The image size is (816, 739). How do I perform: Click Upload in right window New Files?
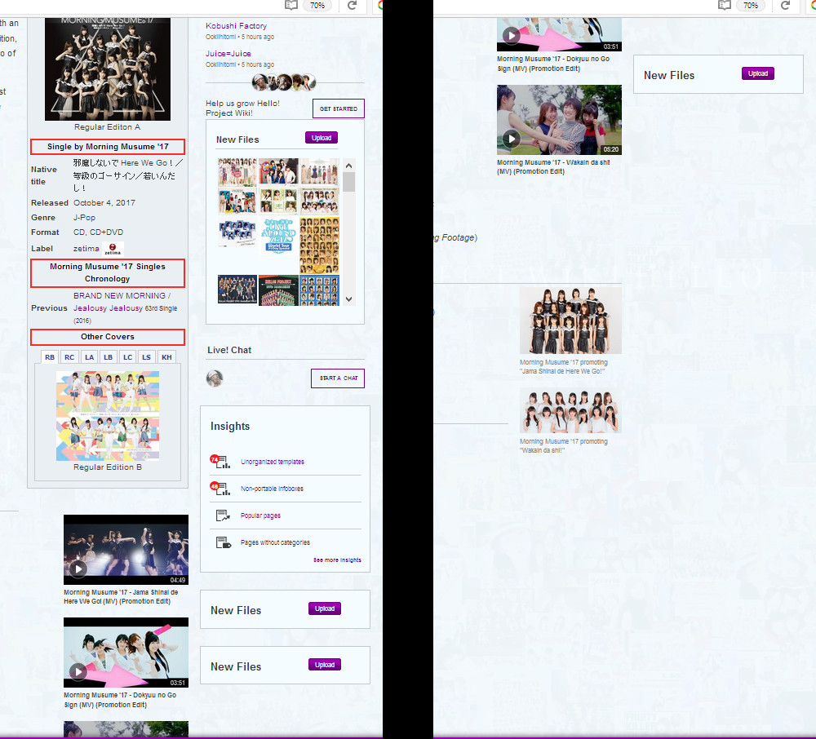pos(758,73)
